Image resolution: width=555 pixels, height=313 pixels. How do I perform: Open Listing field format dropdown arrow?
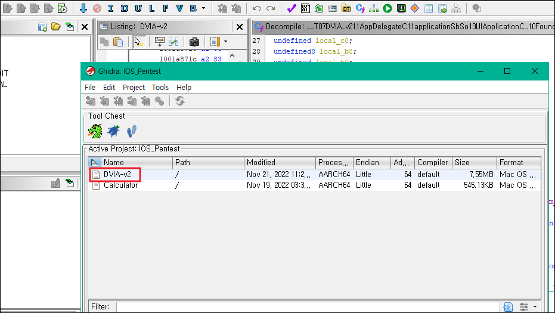click(225, 42)
